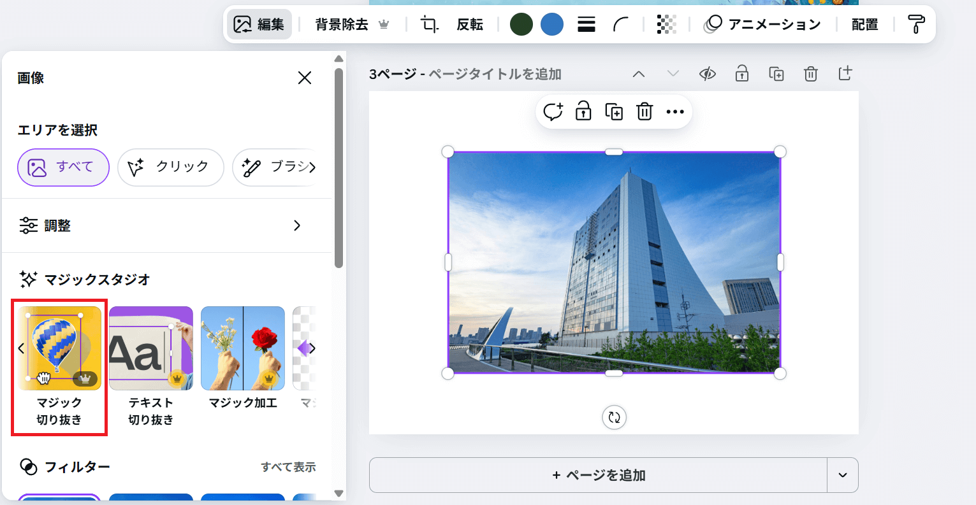Select すべて area option
This screenshot has width=976, height=505.
click(x=63, y=167)
